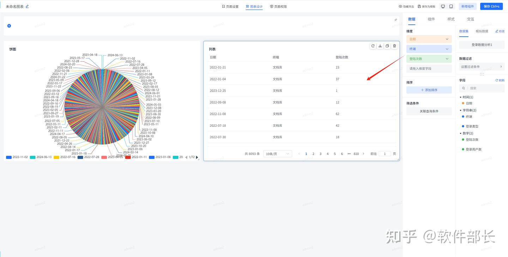Click the blue plus add-filter icon
Screen dimensions: 508x257
pos(9,26)
